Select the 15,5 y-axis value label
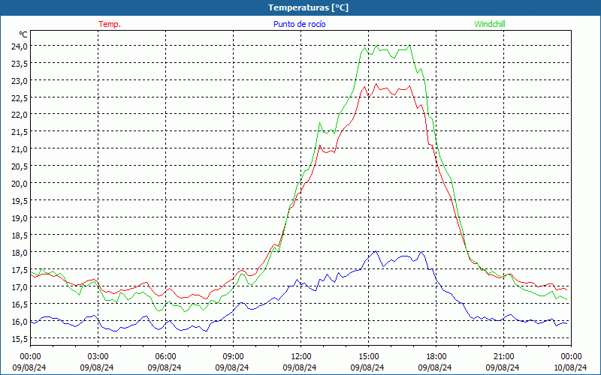The image size is (601, 375). pyautogui.click(x=19, y=339)
